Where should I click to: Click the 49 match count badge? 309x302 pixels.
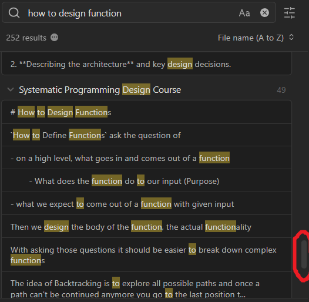click(x=281, y=90)
